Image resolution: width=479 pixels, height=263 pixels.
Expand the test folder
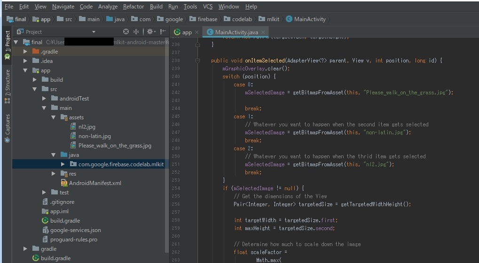tap(44, 193)
